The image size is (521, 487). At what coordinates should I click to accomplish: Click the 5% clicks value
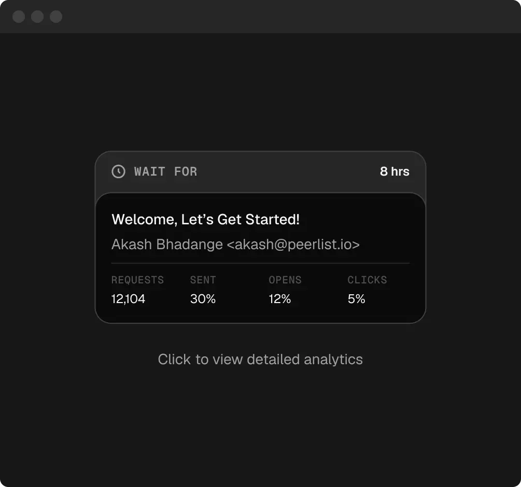click(x=356, y=299)
